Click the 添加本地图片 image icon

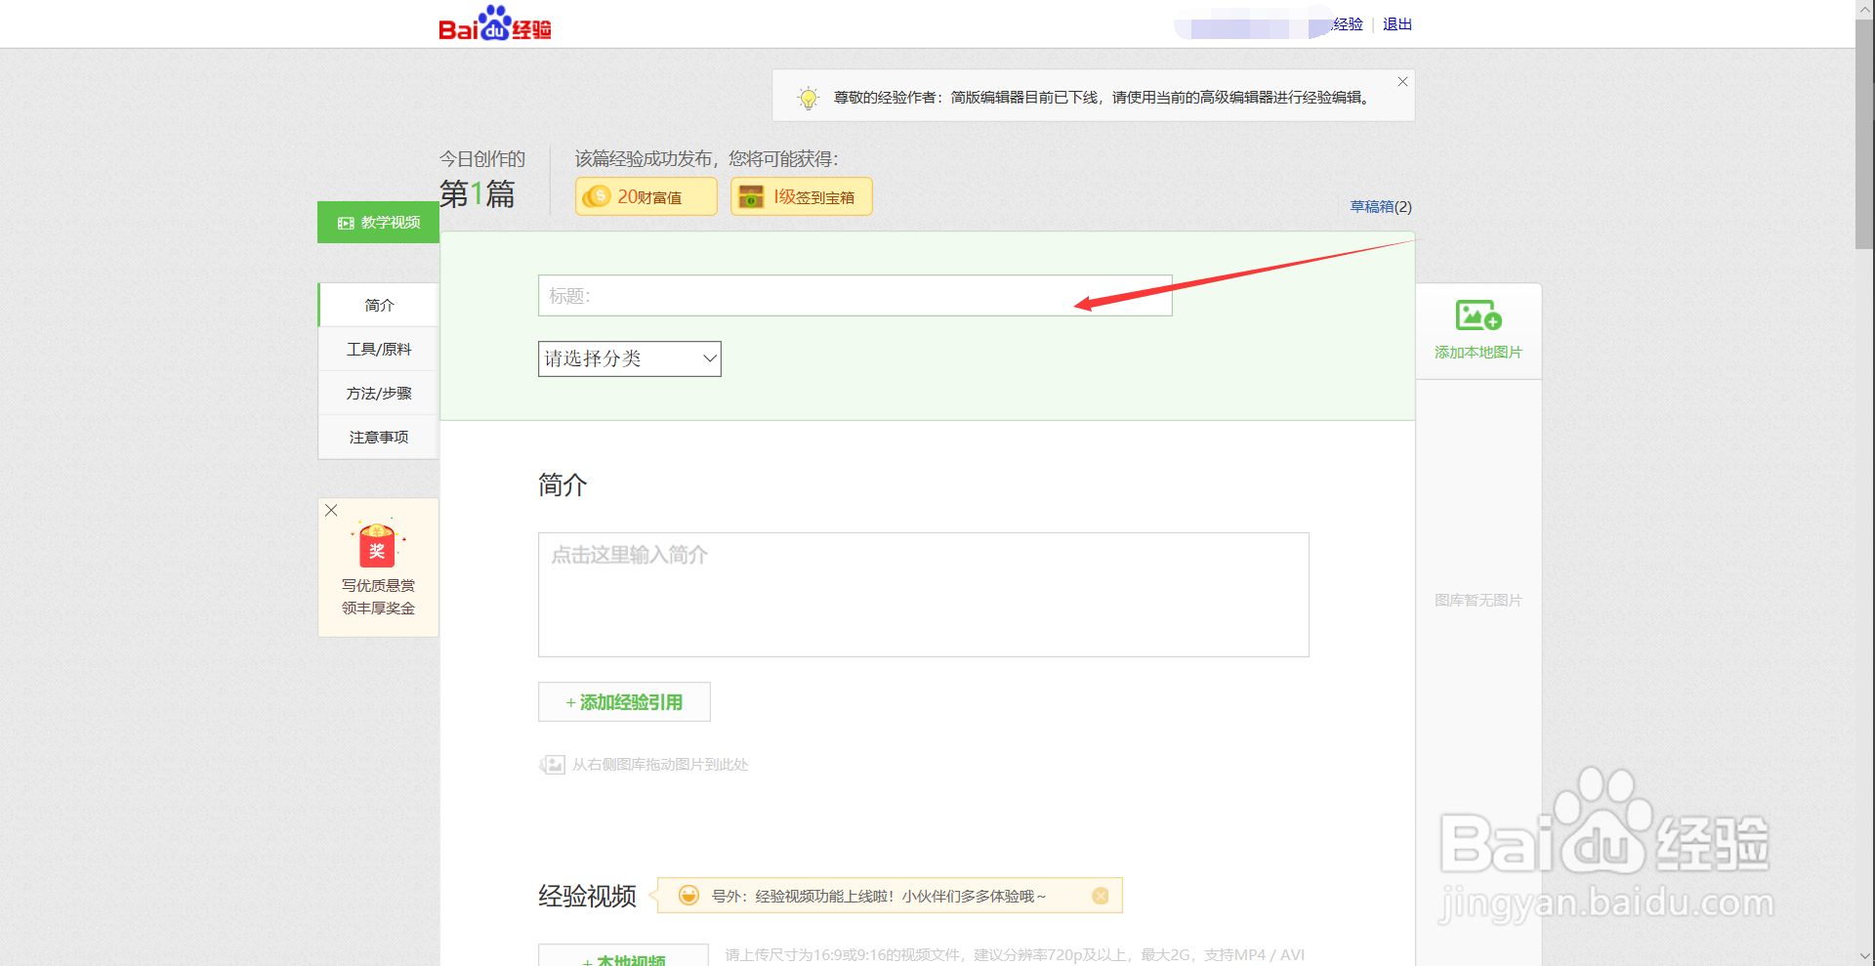(1478, 315)
